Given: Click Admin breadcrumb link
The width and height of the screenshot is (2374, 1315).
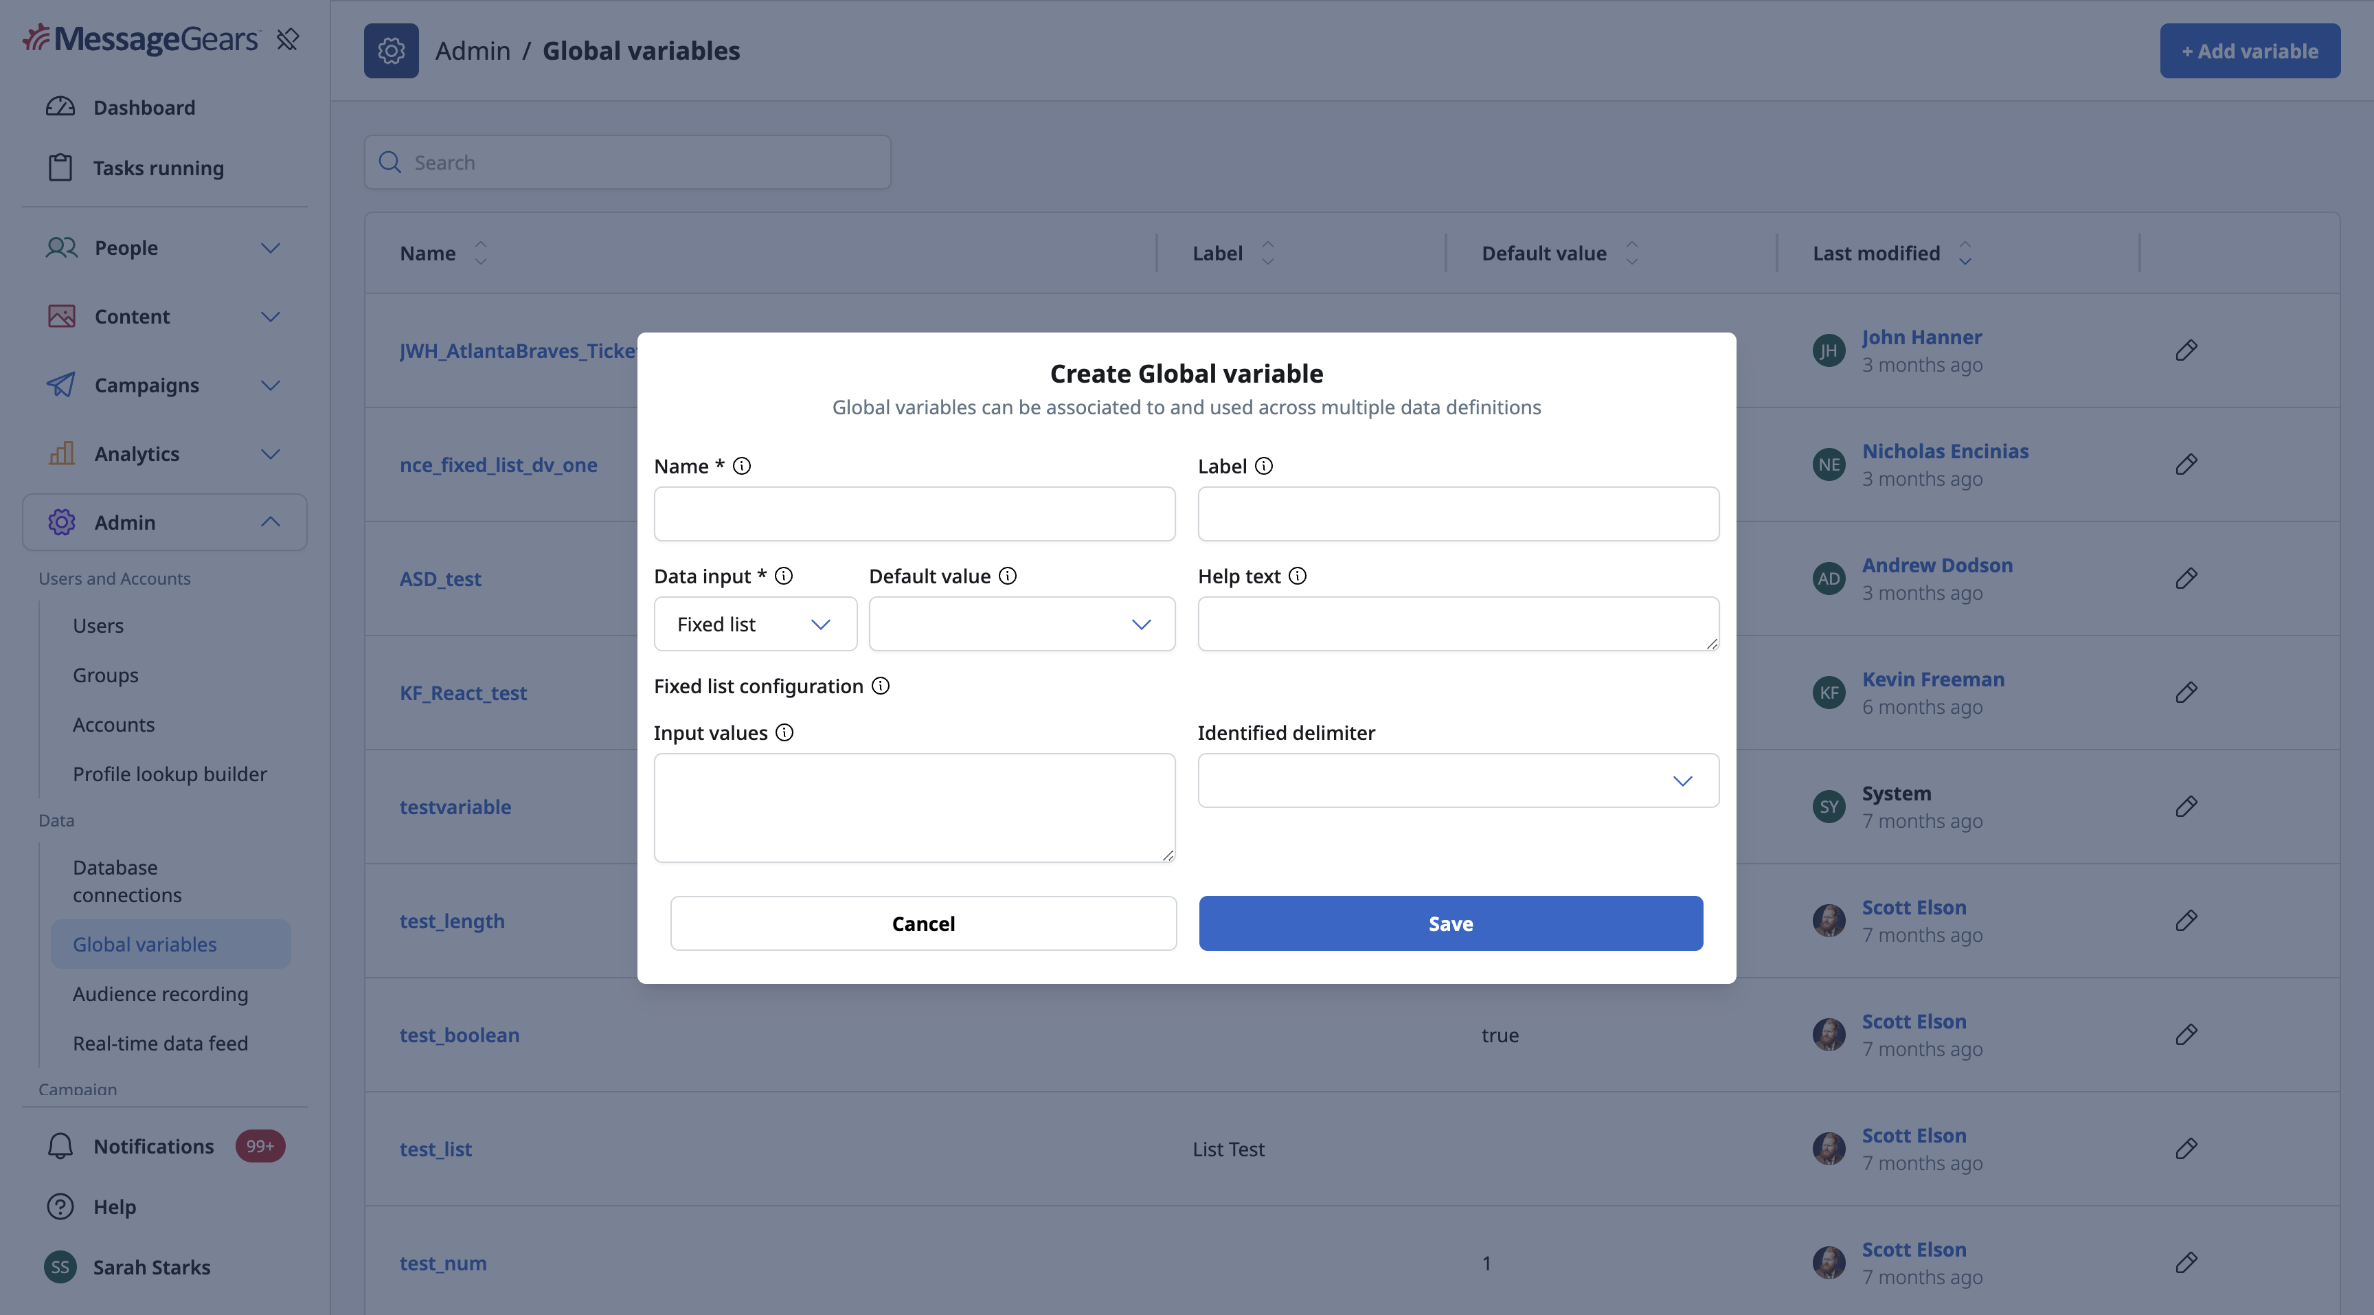Looking at the screenshot, I should point(472,51).
